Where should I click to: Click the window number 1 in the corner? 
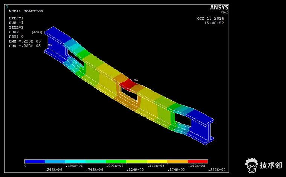7,7
